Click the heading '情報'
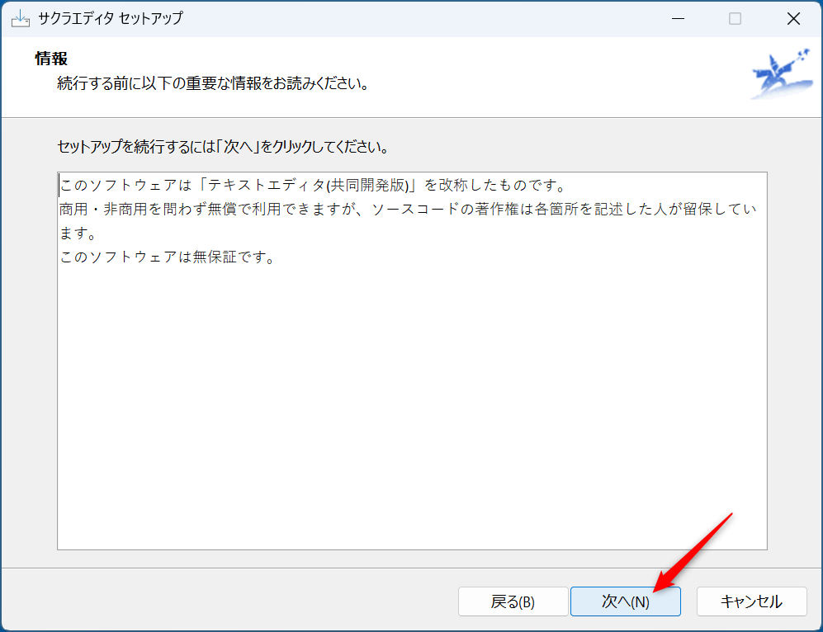The height and width of the screenshot is (632, 823). coord(51,59)
